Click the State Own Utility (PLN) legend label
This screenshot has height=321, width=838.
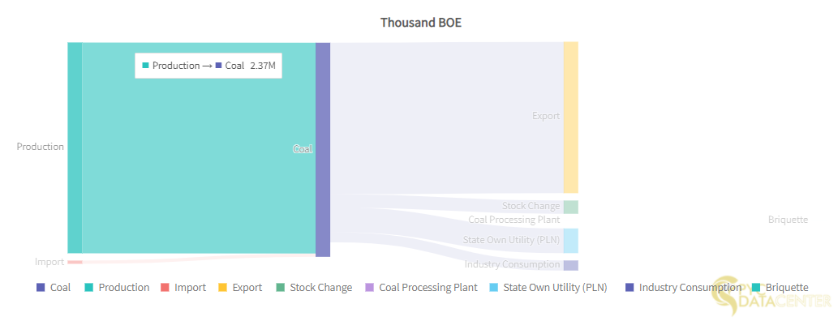555,288
